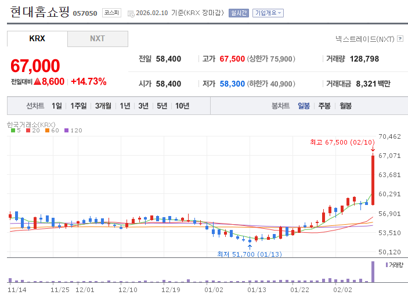This screenshot has width=408, height=295.
Task: Click the current price 67,000
Action: click(x=35, y=66)
